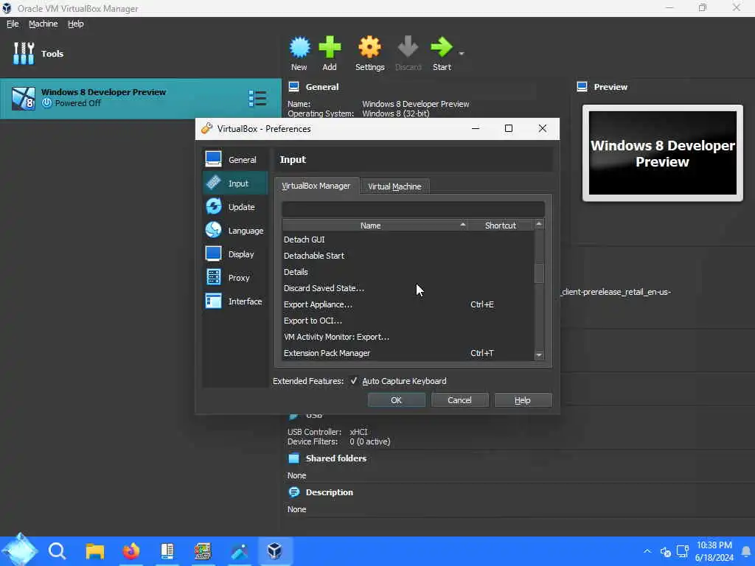755x566 pixels.
Task: Open the Help menu in the menu bar
Action: [x=76, y=24]
